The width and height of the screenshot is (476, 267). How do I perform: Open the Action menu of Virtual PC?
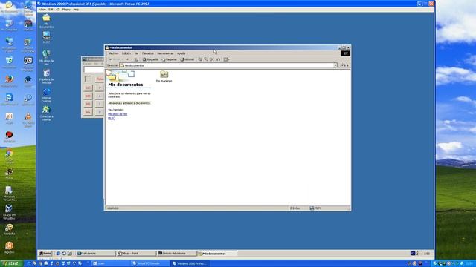42,10
